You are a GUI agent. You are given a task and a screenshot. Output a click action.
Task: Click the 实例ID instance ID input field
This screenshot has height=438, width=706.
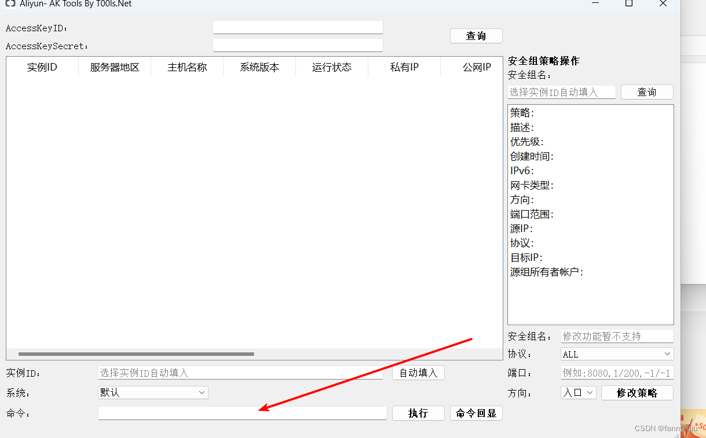pos(240,373)
